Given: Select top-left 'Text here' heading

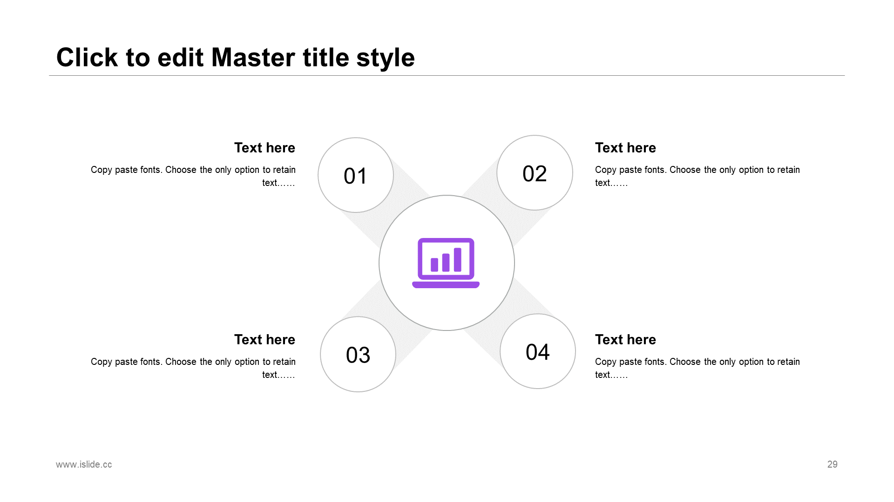Looking at the screenshot, I should pos(264,148).
